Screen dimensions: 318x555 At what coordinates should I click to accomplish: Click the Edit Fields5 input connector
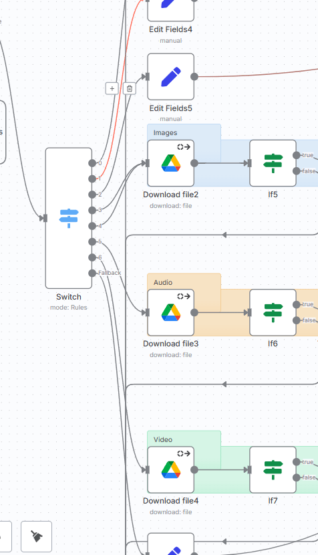tap(148, 76)
